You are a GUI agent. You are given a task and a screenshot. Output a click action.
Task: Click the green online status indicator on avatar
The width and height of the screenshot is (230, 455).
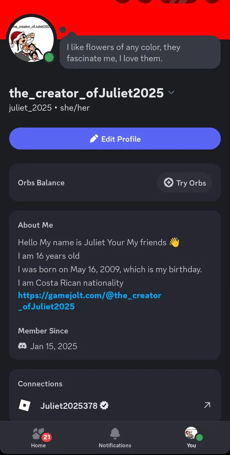[49, 58]
